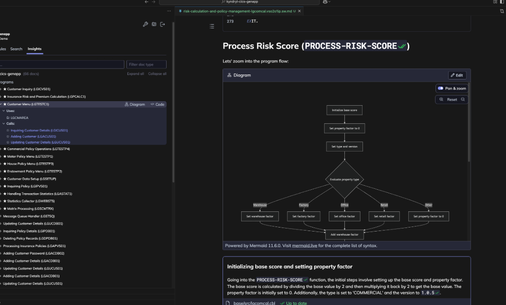This screenshot has height=305, width=506.
Task: Select Inquiring Policy Details (LGIPDB01)
Action: [29, 231]
